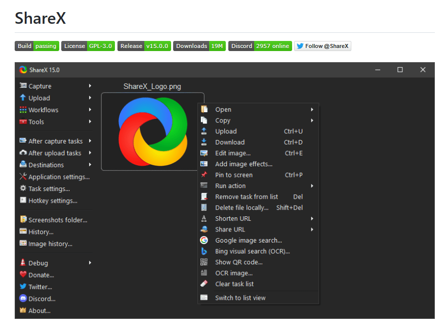Click the Hotkey settings icon
Viewport: 446px width, 328px height.
point(23,200)
